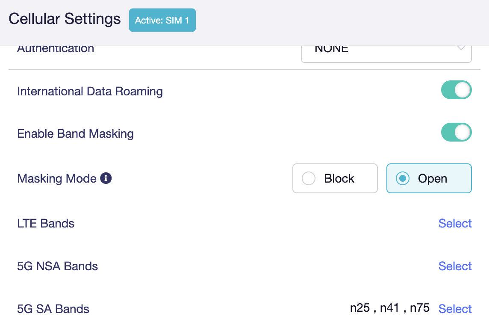Click Select next to 5G SA Bands
The image size is (489, 325).
[455, 309]
